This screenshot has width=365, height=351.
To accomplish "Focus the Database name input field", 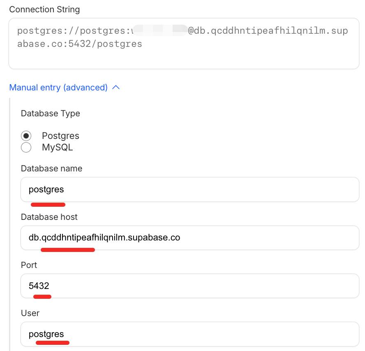I will [190, 189].
